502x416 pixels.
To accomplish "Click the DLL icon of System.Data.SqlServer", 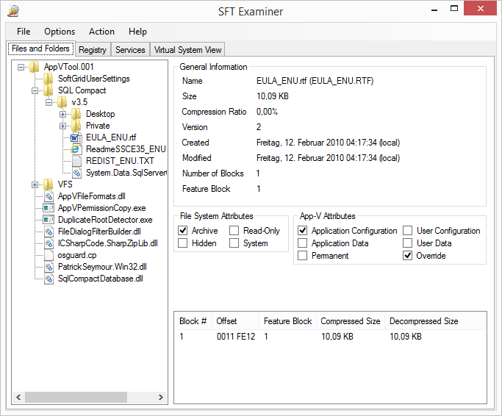I will click(76, 173).
